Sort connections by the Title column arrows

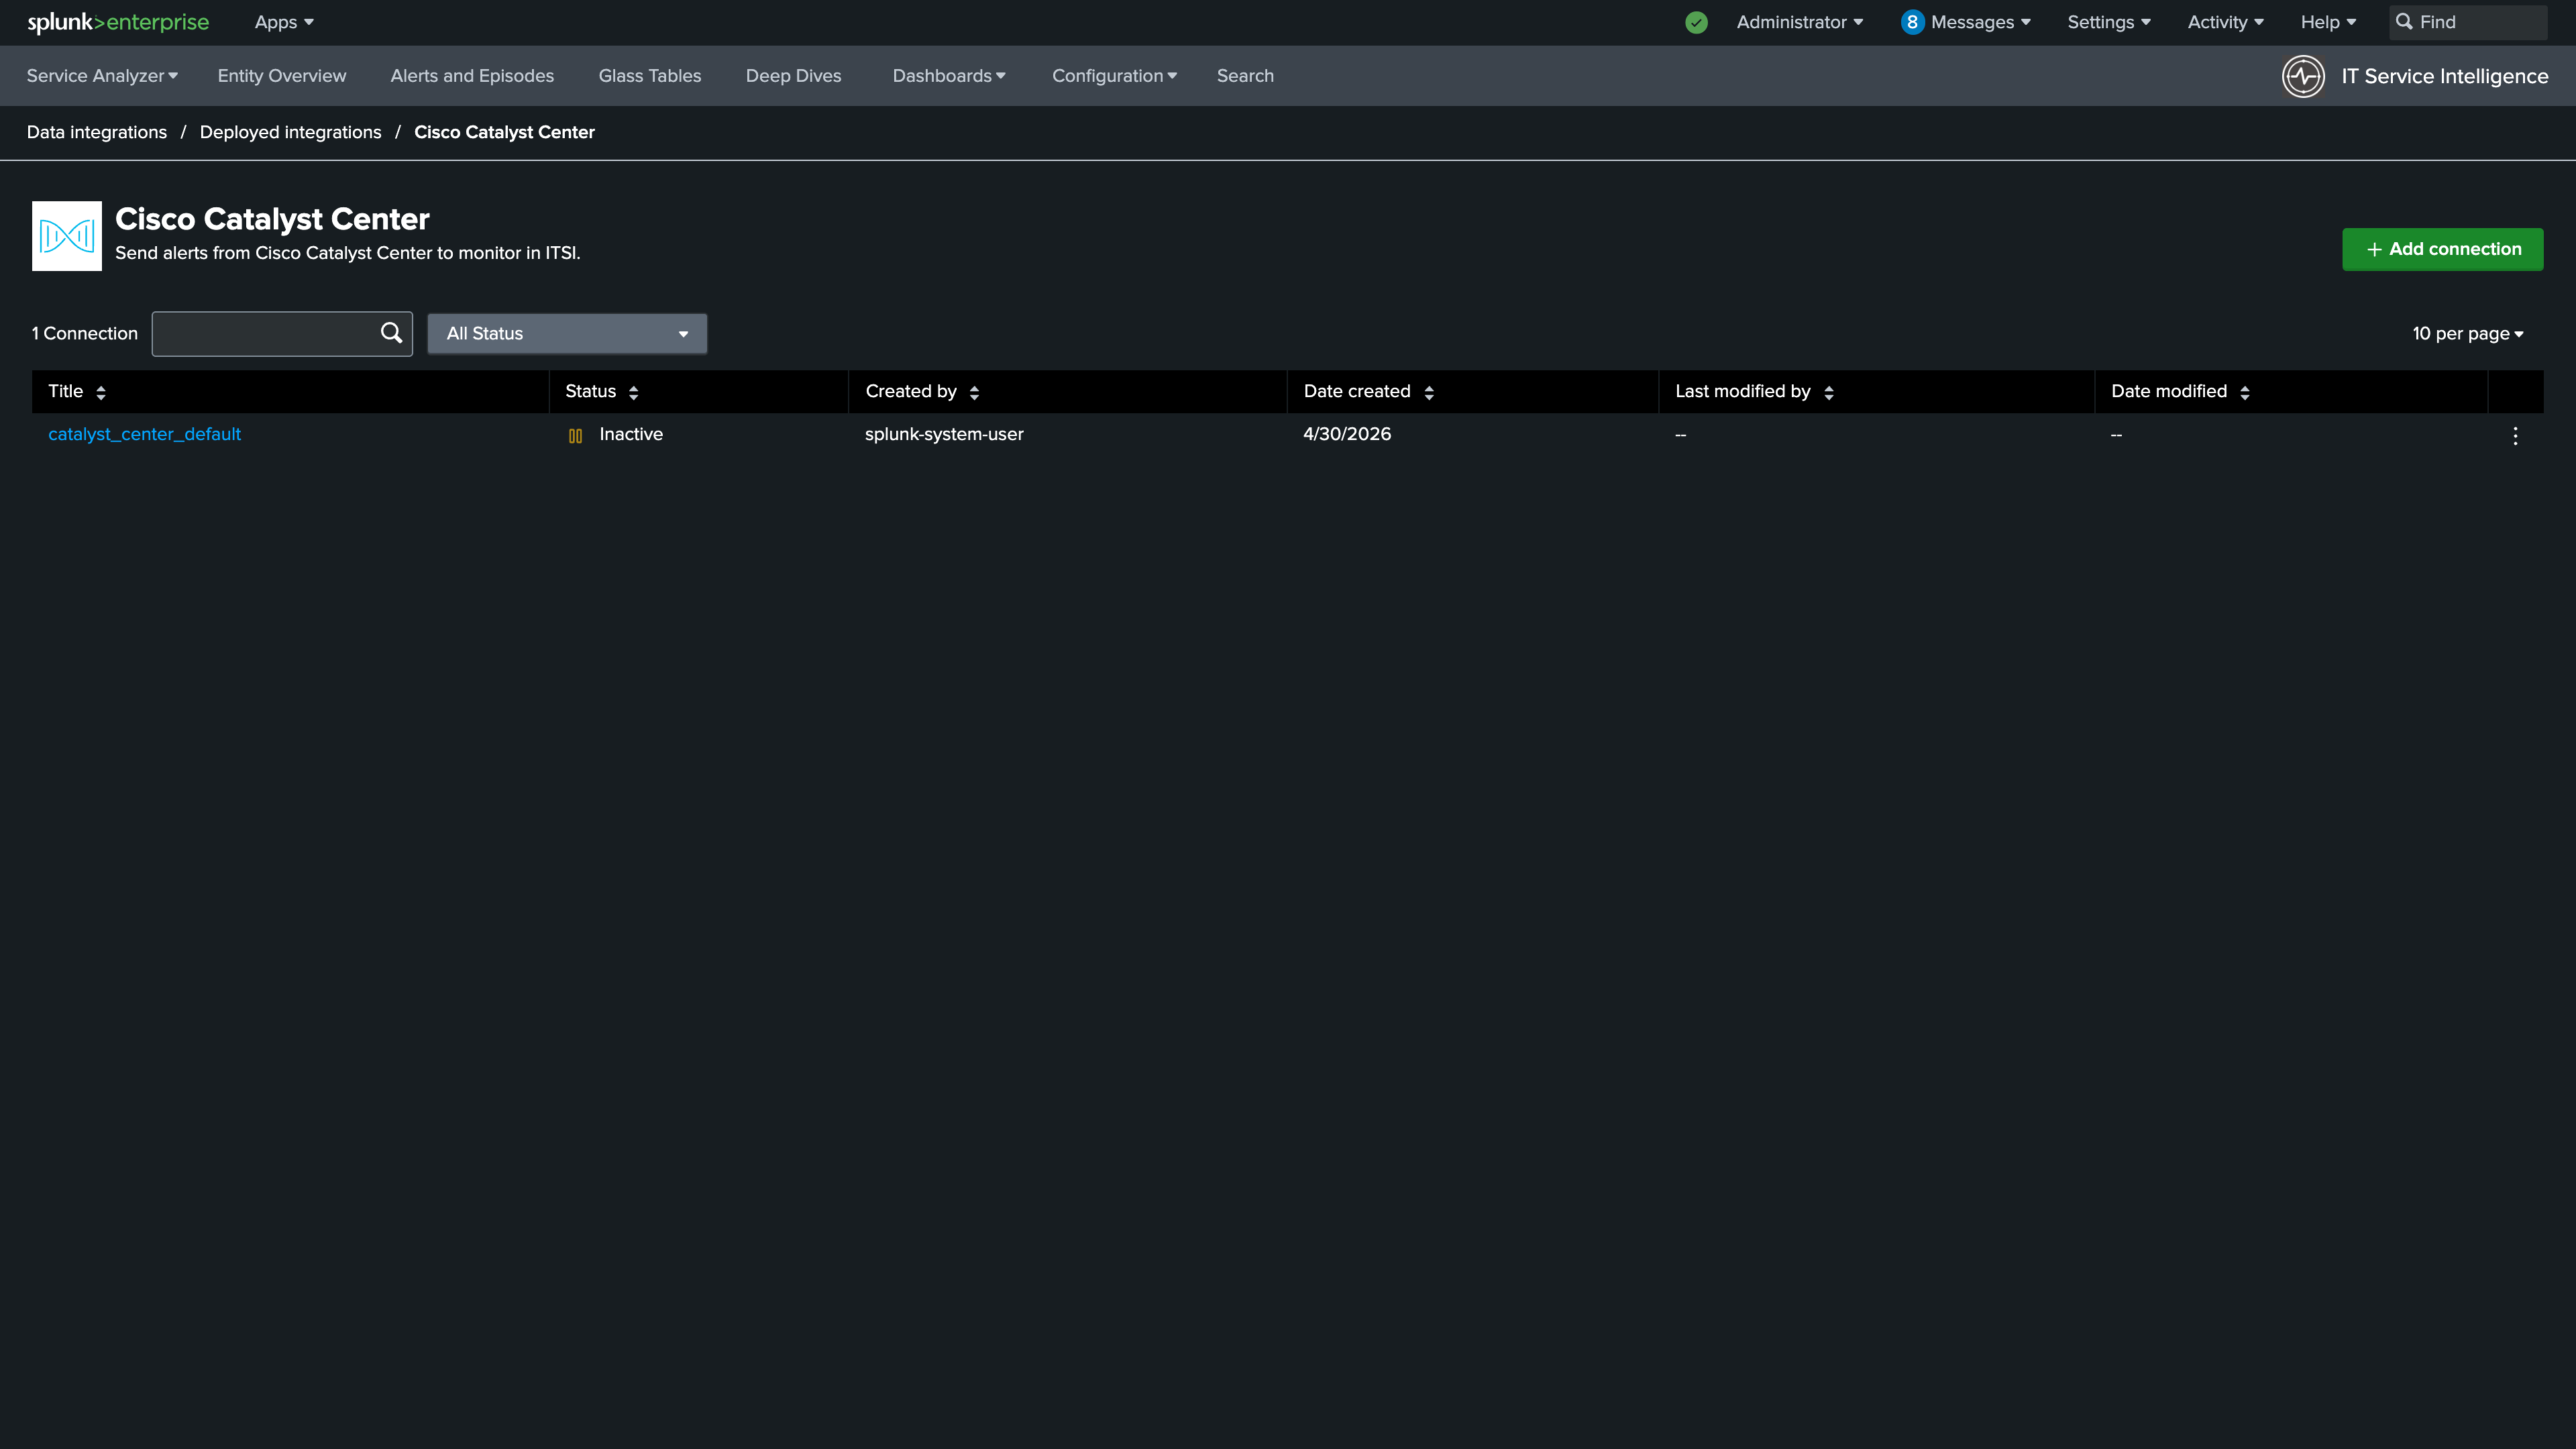point(101,392)
